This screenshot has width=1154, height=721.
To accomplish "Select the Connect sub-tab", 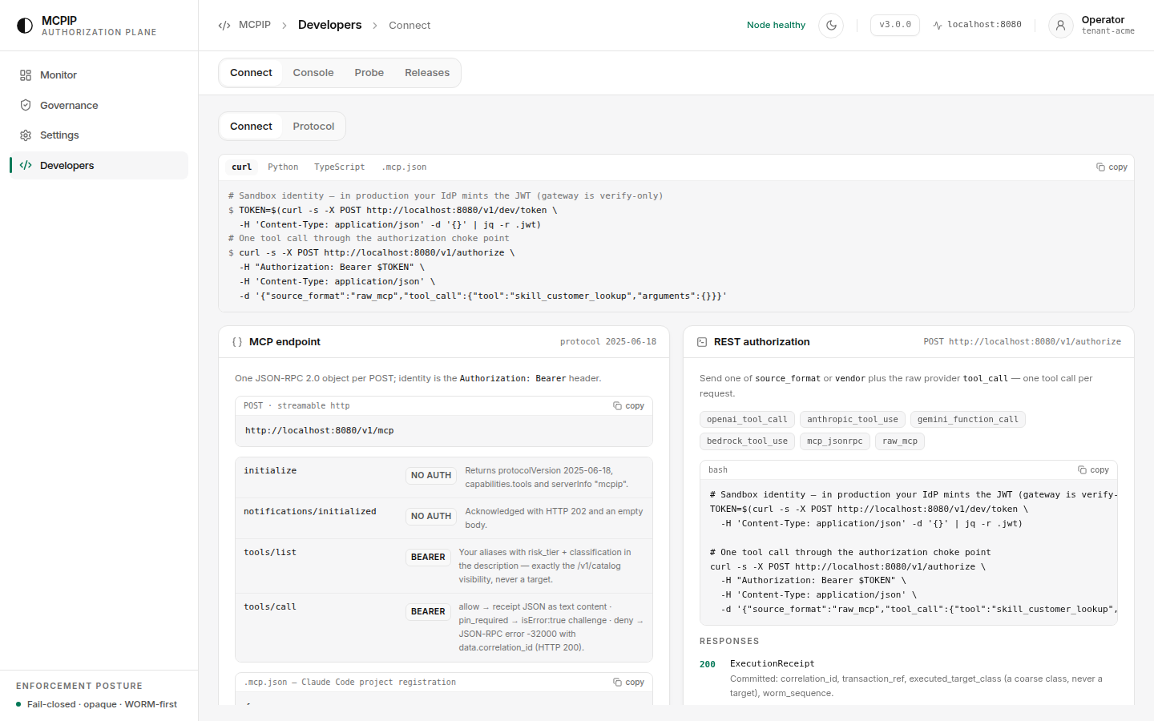I will pyautogui.click(x=251, y=127).
